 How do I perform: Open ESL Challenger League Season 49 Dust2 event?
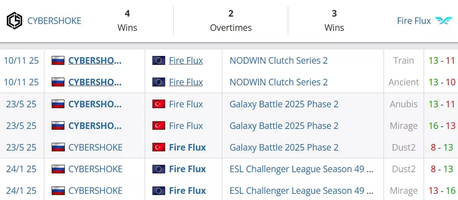point(301,169)
